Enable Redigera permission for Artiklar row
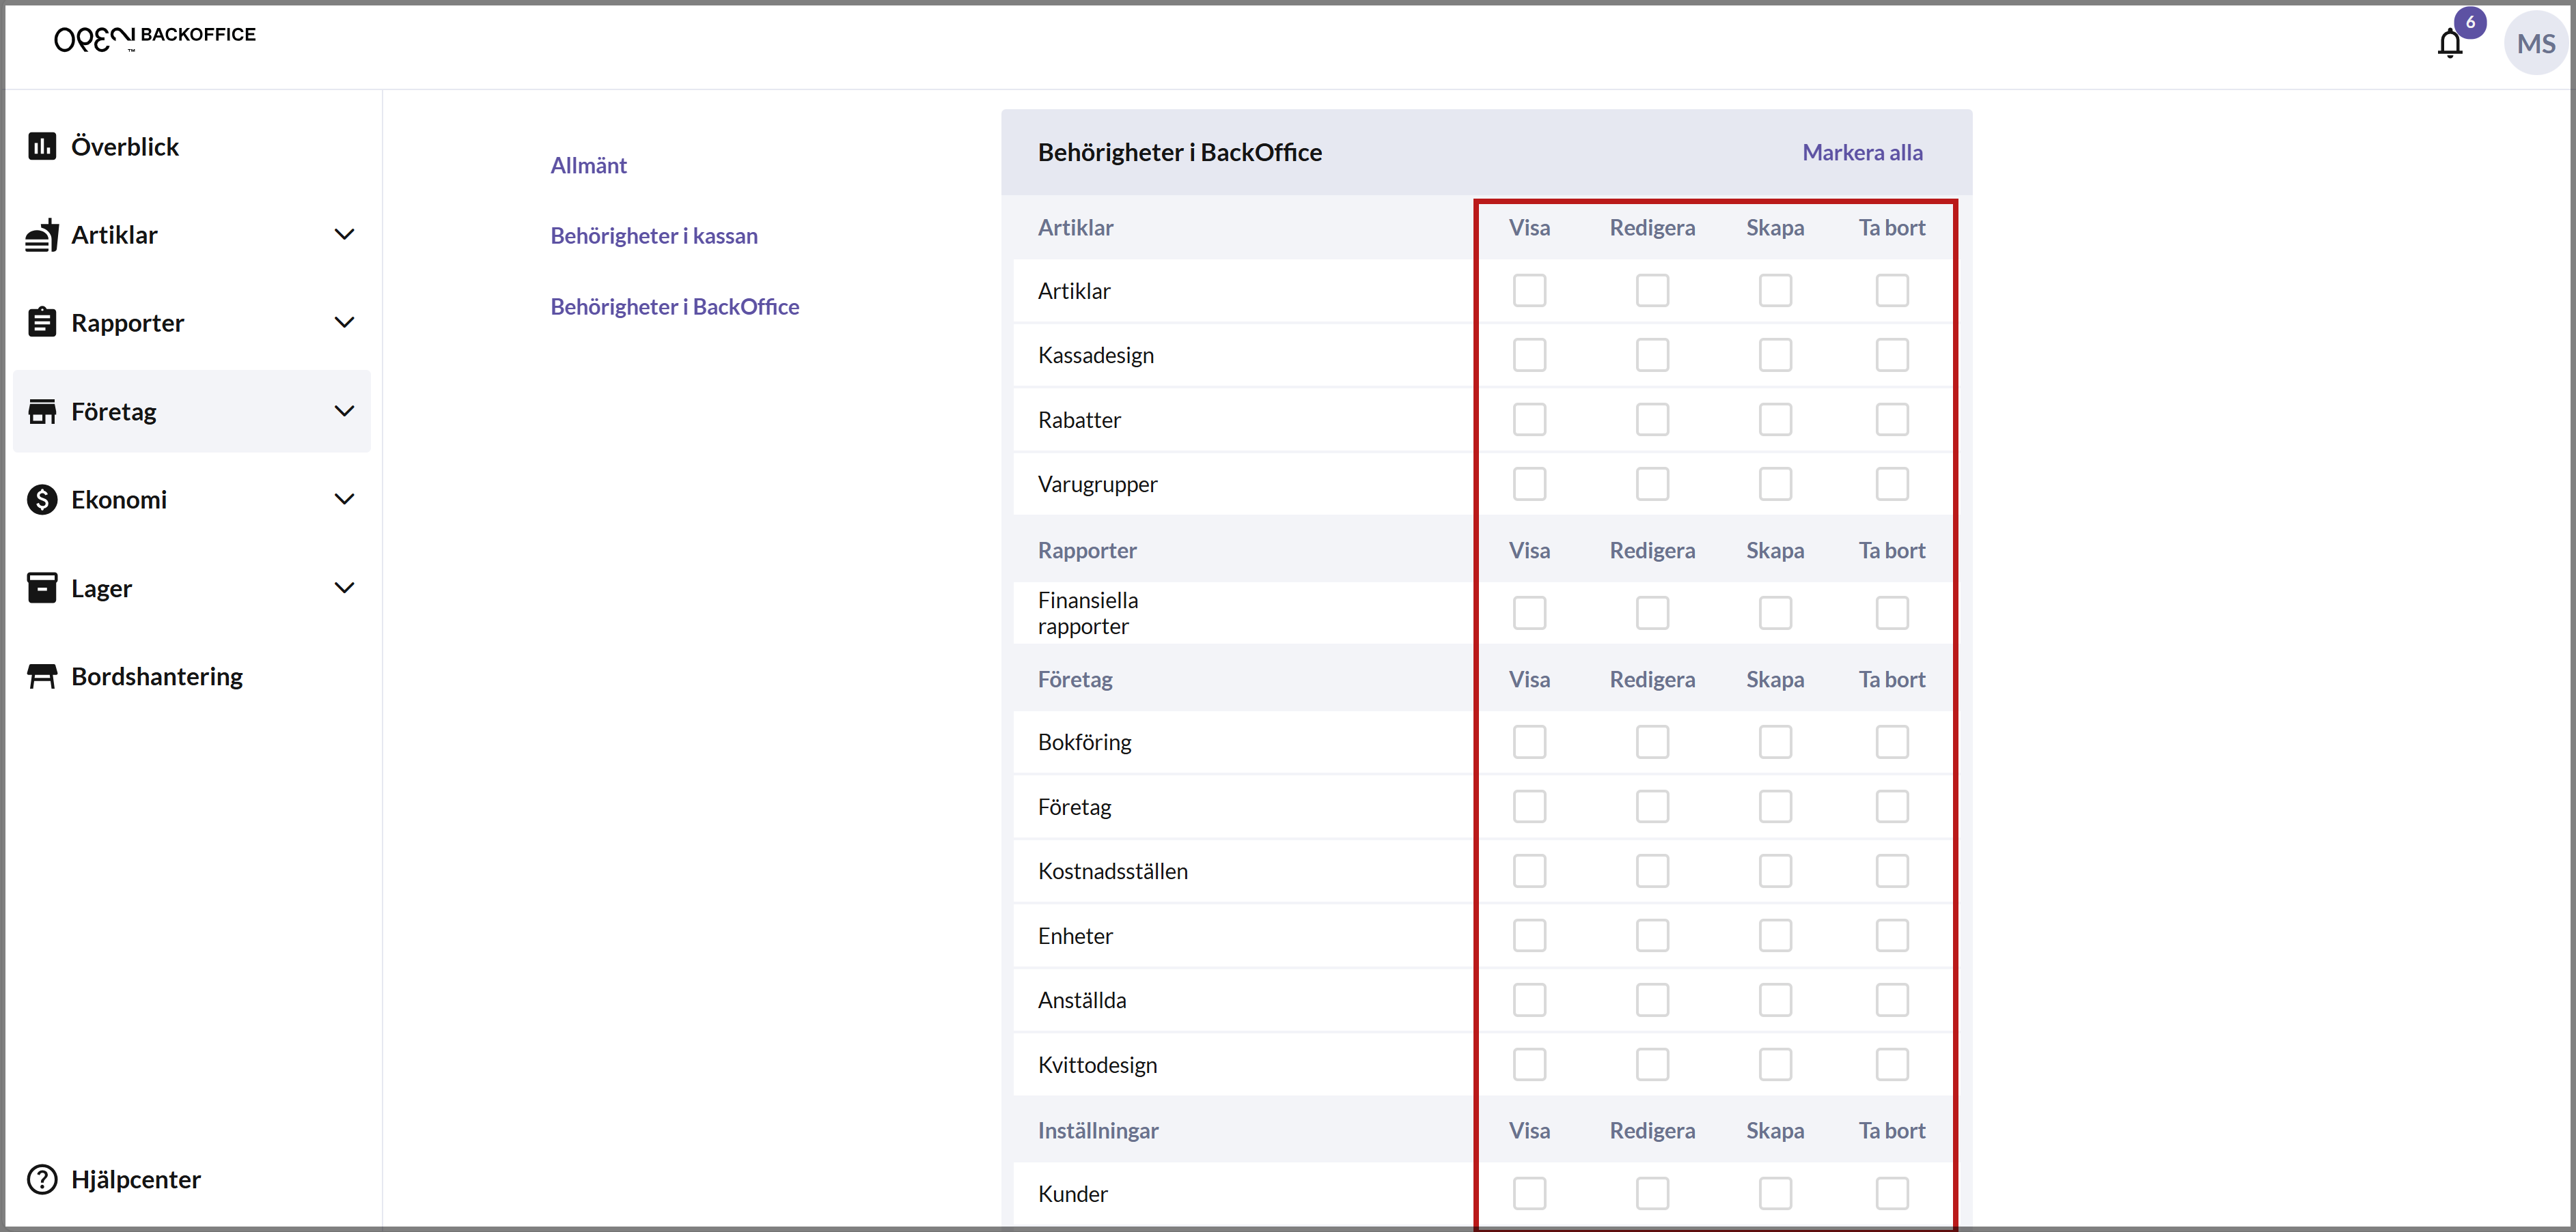The image size is (2576, 1232). pyautogui.click(x=1652, y=291)
